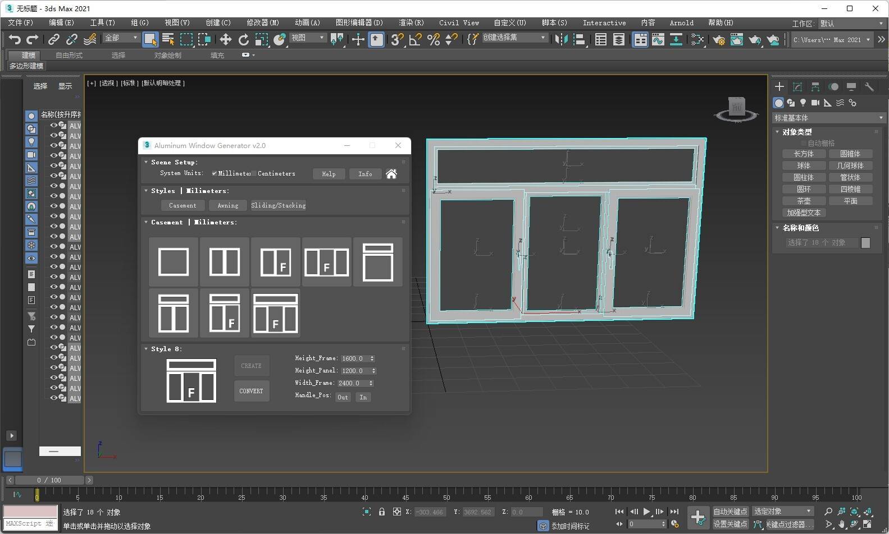This screenshot has height=534, width=889.
Task: Open Select by Name tool
Action: tap(168, 39)
